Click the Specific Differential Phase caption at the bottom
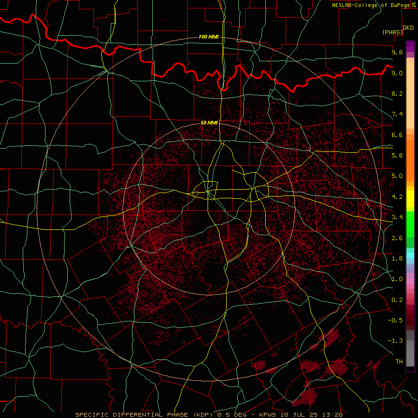The width and height of the screenshot is (418, 418). click(209, 415)
